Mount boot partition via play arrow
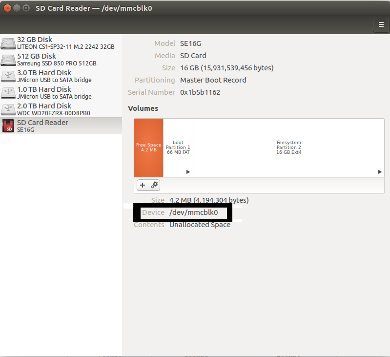The height and width of the screenshot is (357, 390). tap(188, 172)
